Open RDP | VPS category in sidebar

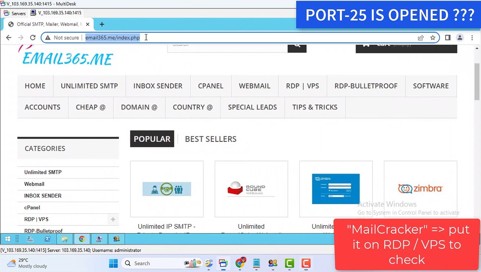coord(36,219)
